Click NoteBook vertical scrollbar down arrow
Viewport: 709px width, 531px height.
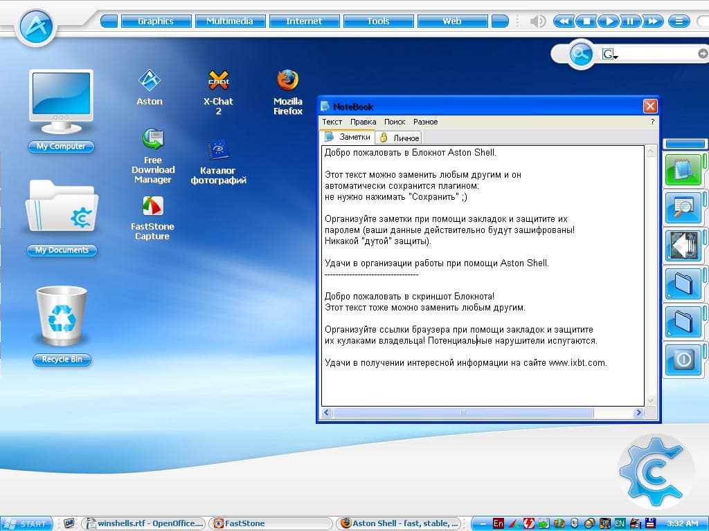point(651,400)
